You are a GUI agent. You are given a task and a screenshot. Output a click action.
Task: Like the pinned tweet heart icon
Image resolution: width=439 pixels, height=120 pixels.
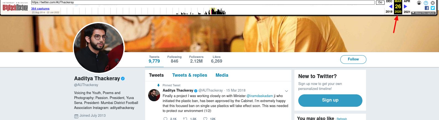205,119
